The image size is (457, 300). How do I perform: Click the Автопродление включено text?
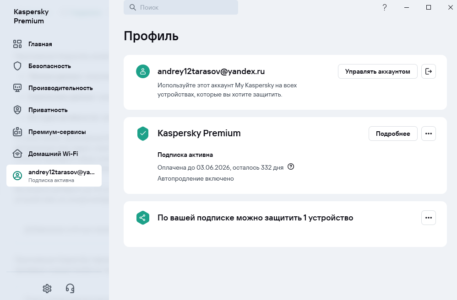(x=196, y=179)
